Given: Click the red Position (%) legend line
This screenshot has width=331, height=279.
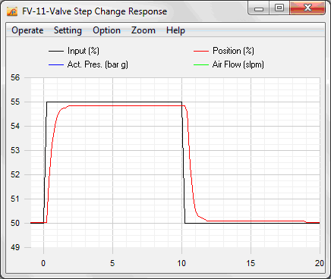Looking at the screenshot, I should [x=201, y=51].
